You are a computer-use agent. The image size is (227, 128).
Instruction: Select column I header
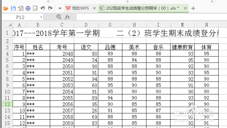pyautogui.click(x=158, y=25)
